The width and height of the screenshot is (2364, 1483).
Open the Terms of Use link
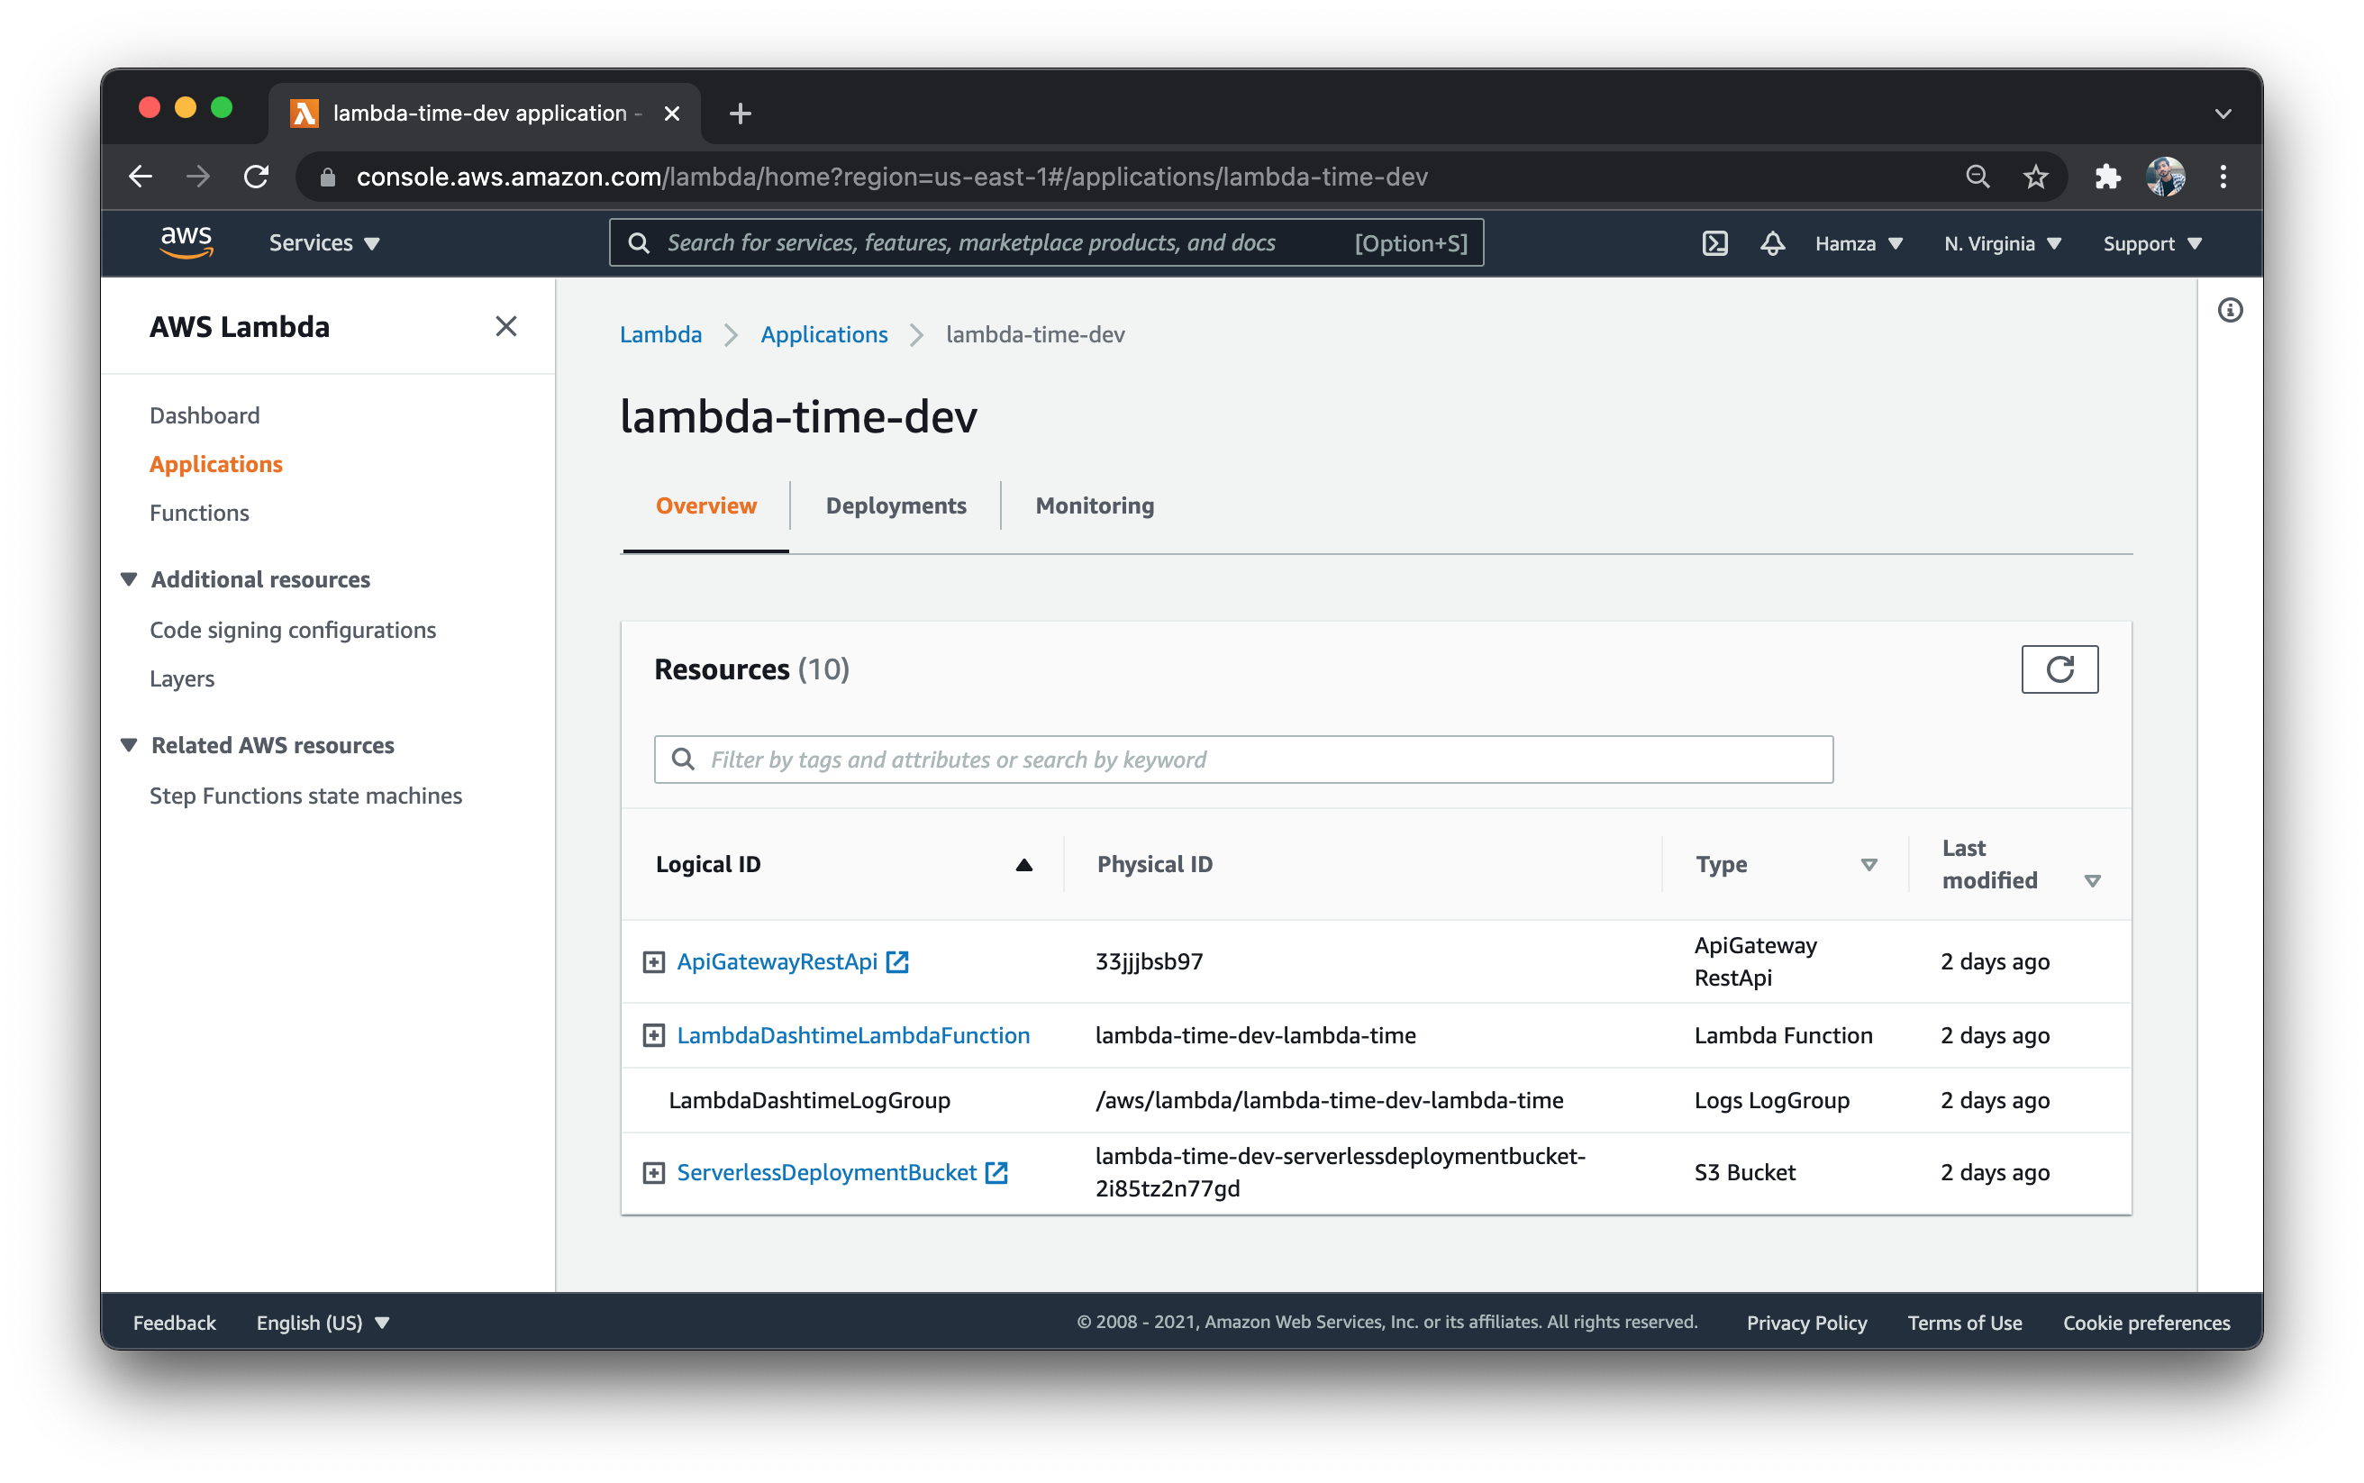tap(1964, 1322)
